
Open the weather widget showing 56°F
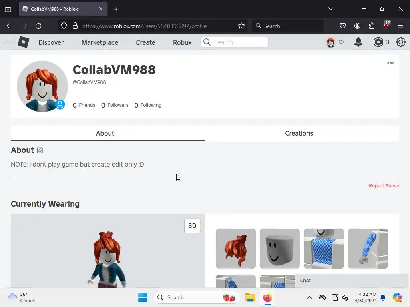(22, 297)
